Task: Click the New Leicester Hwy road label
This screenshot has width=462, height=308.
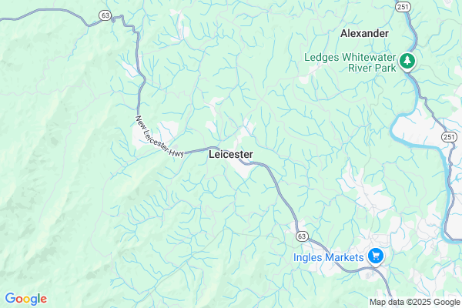Action: (159, 136)
